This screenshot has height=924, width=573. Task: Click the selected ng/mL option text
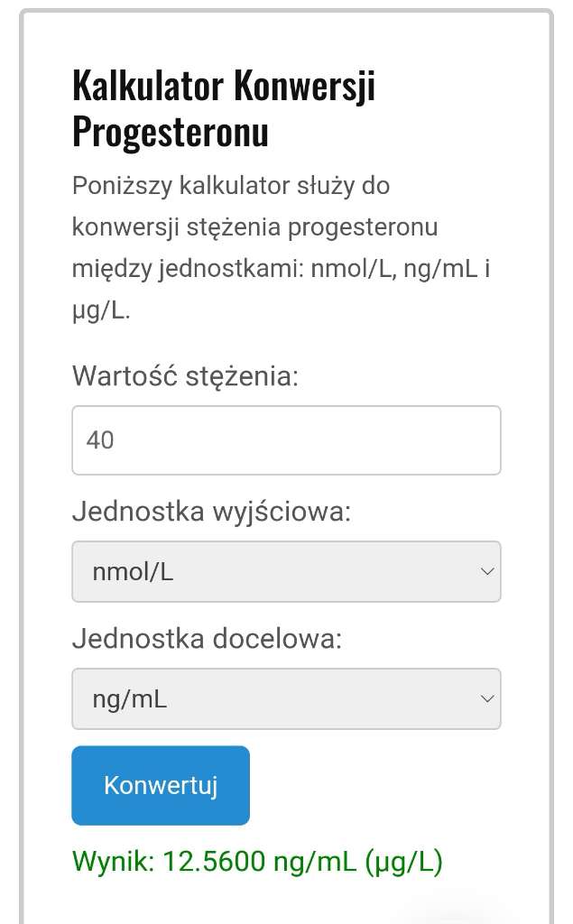pyautogui.click(x=130, y=698)
